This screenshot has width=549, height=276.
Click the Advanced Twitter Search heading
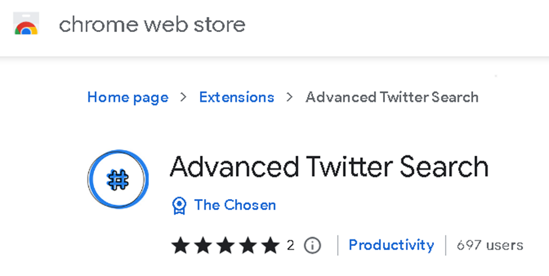pos(329,167)
